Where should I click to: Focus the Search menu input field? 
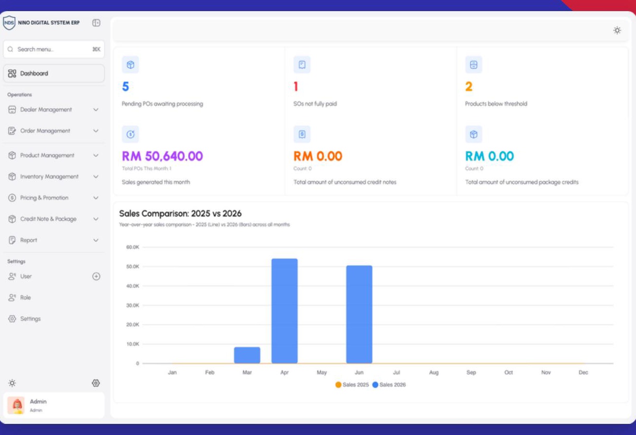pos(54,49)
